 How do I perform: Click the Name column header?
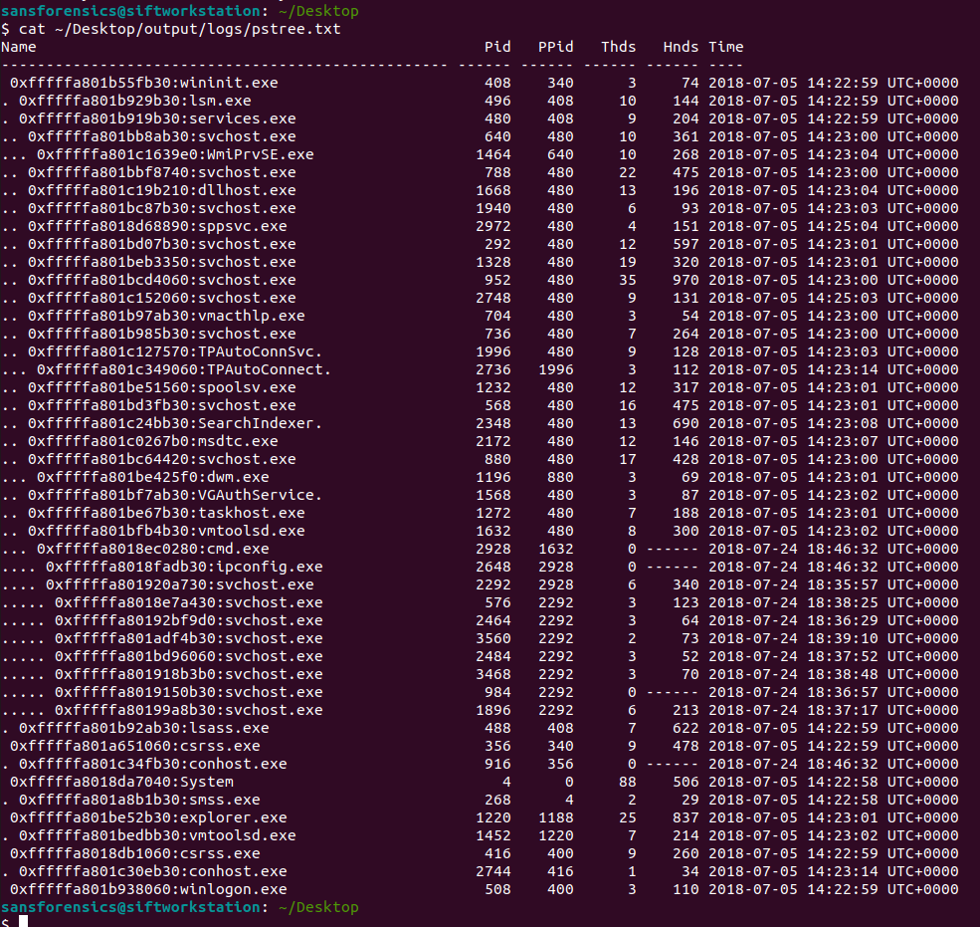click(19, 47)
